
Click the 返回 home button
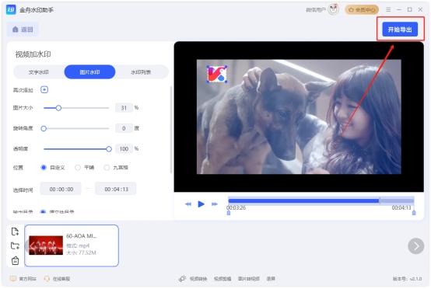pos(23,30)
